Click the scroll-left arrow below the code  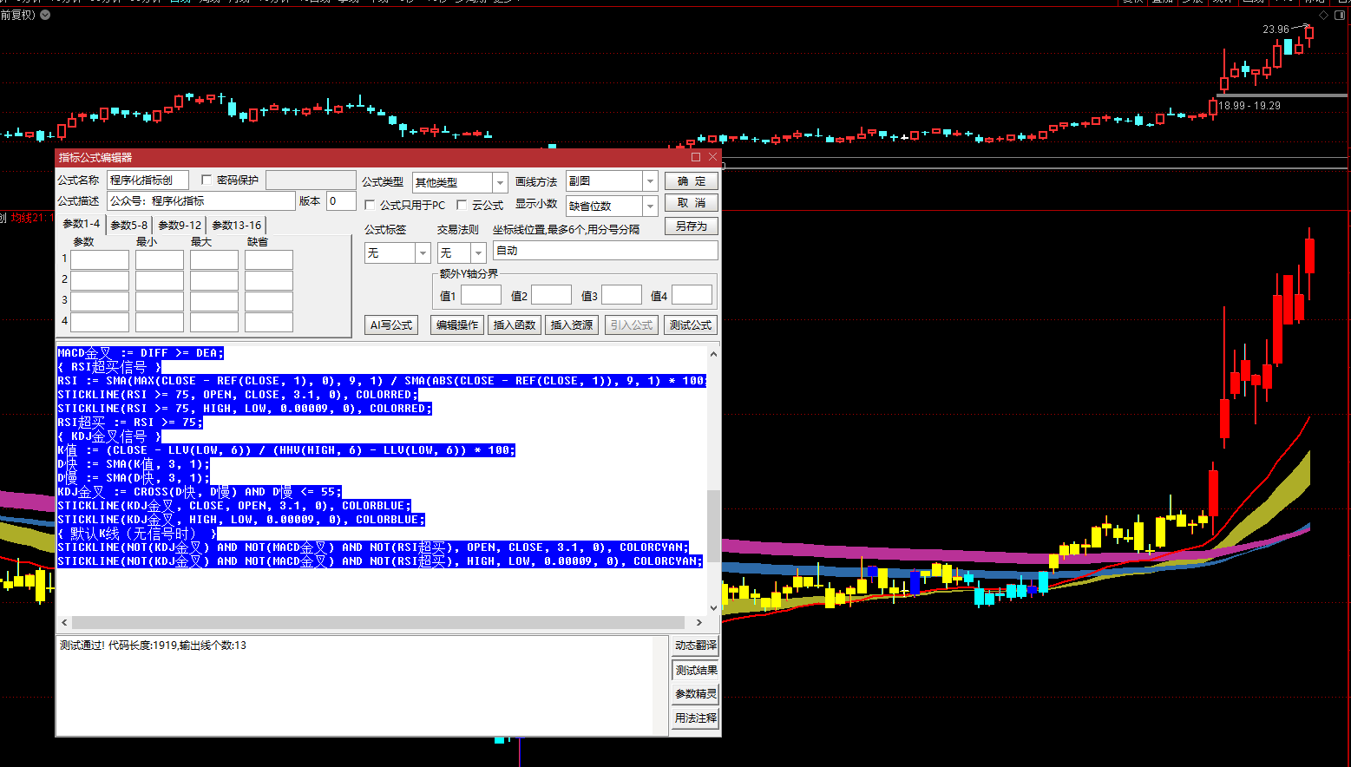tap(64, 622)
